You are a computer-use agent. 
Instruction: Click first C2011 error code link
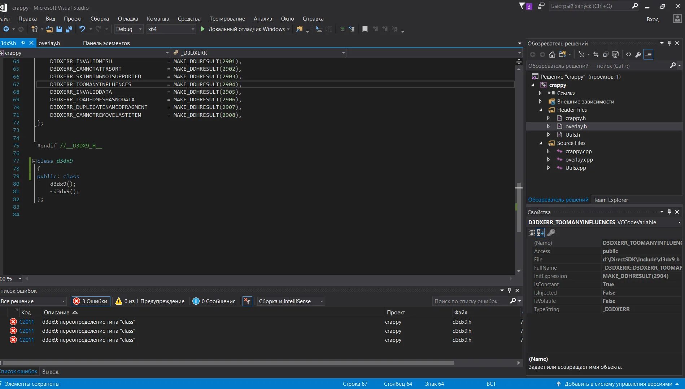click(x=27, y=322)
